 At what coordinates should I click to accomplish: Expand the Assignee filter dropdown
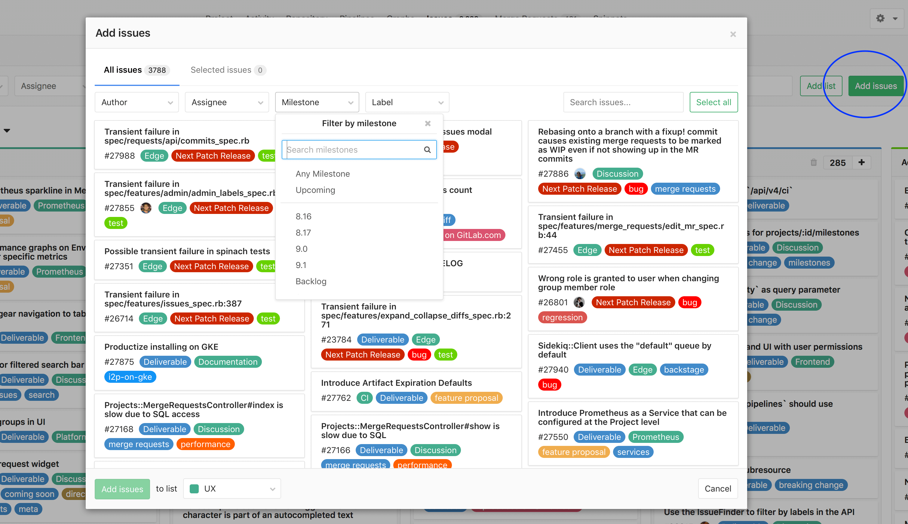226,102
